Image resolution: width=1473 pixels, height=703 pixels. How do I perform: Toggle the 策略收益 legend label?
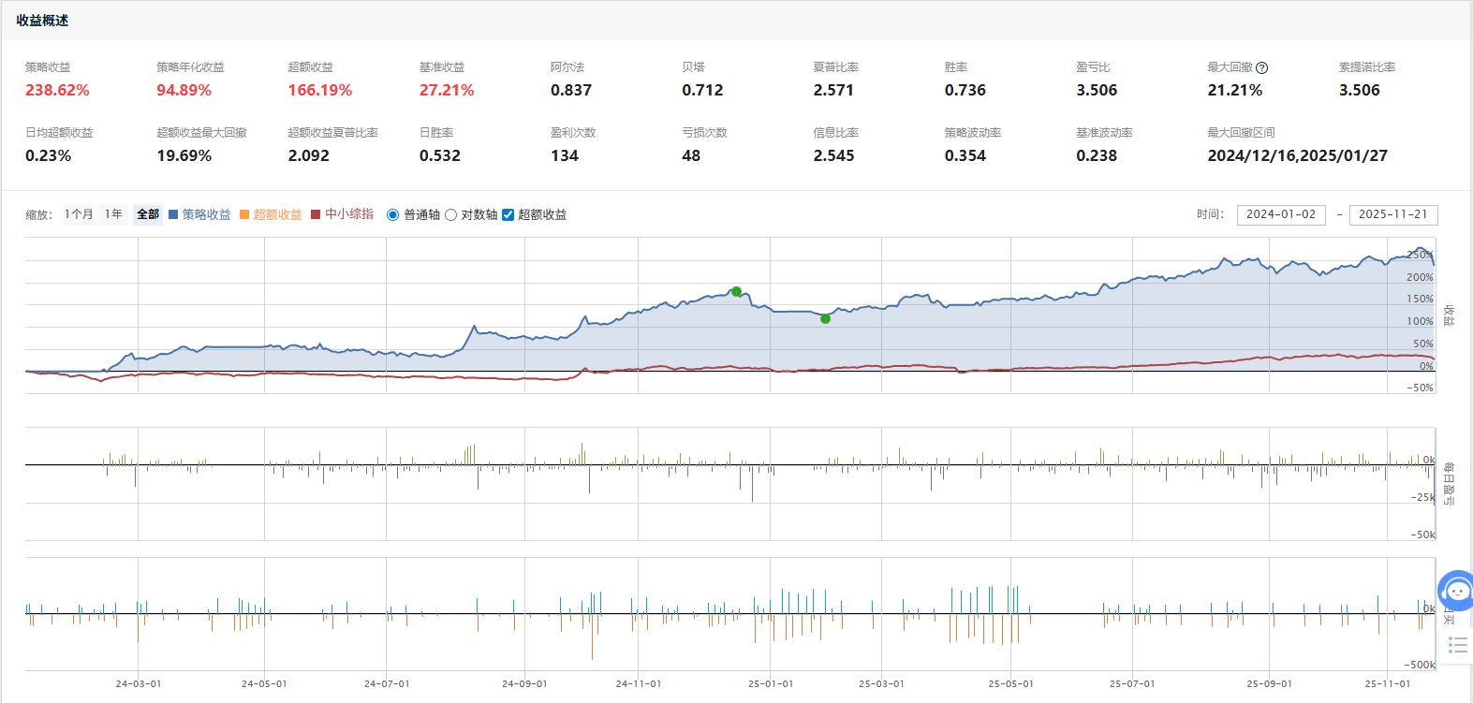[206, 214]
